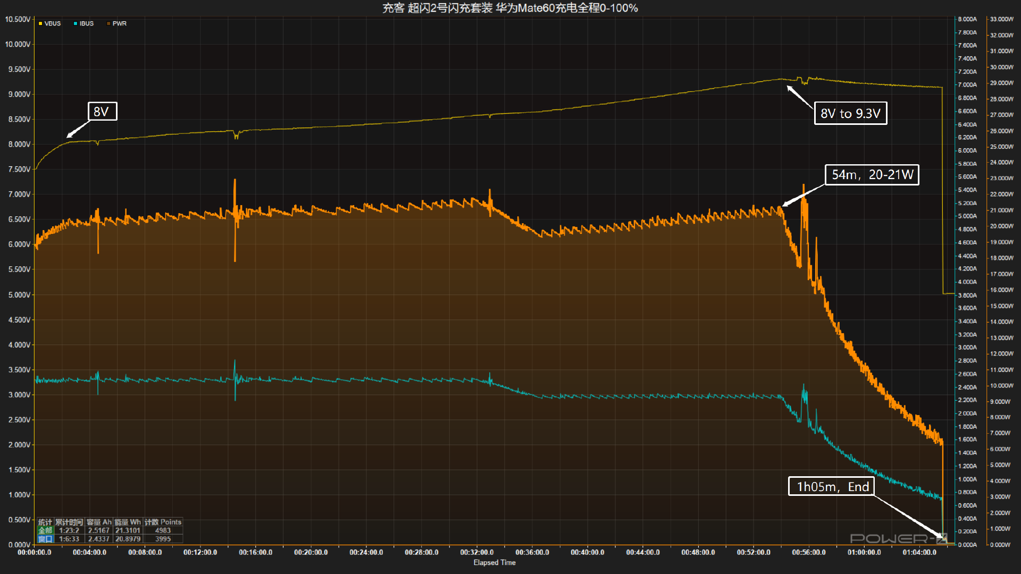Viewport: 1021px width, 574px height.
Task: Toggle the VBUS legend label
Action: (x=53, y=23)
